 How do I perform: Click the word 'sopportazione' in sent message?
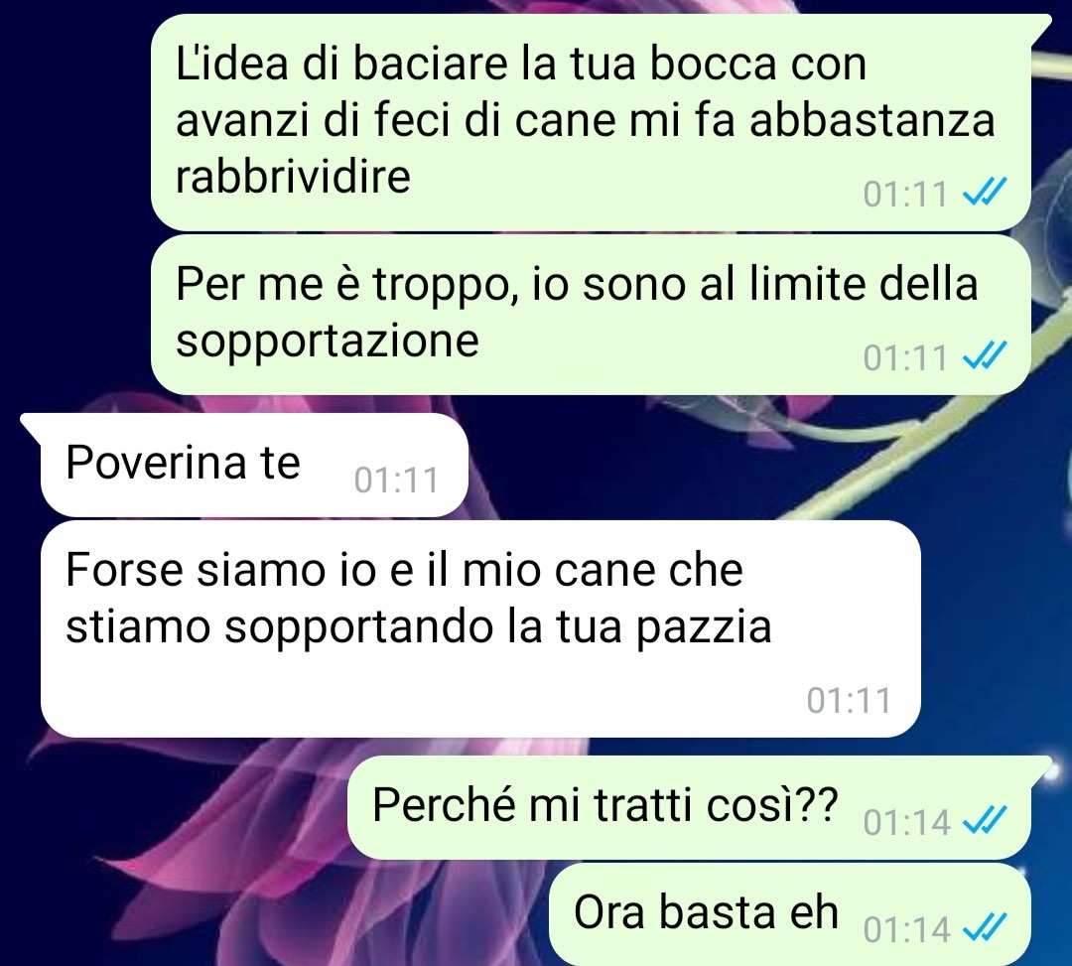327,342
